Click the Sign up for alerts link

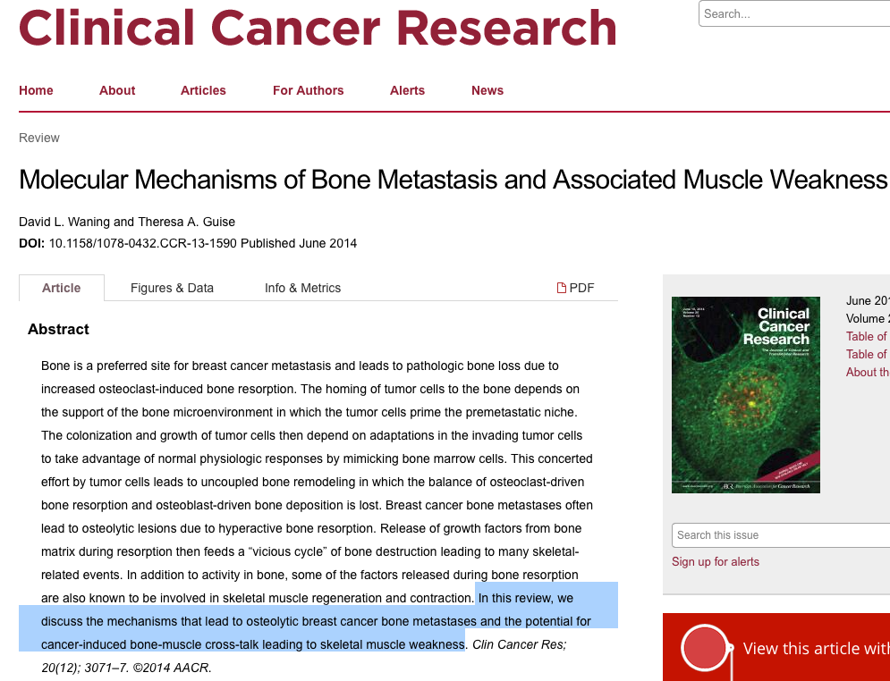click(716, 562)
